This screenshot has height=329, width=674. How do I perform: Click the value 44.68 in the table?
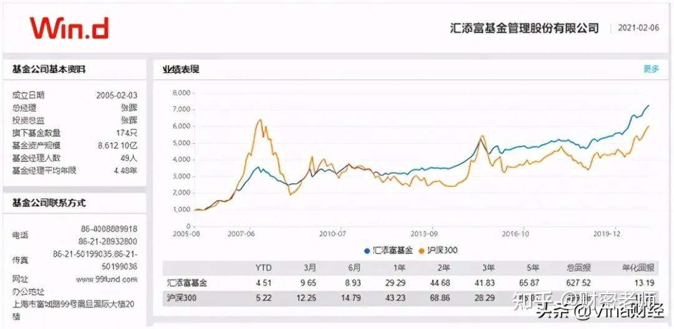(440, 283)
